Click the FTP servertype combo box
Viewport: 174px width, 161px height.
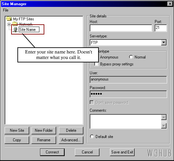coord(128,42)
